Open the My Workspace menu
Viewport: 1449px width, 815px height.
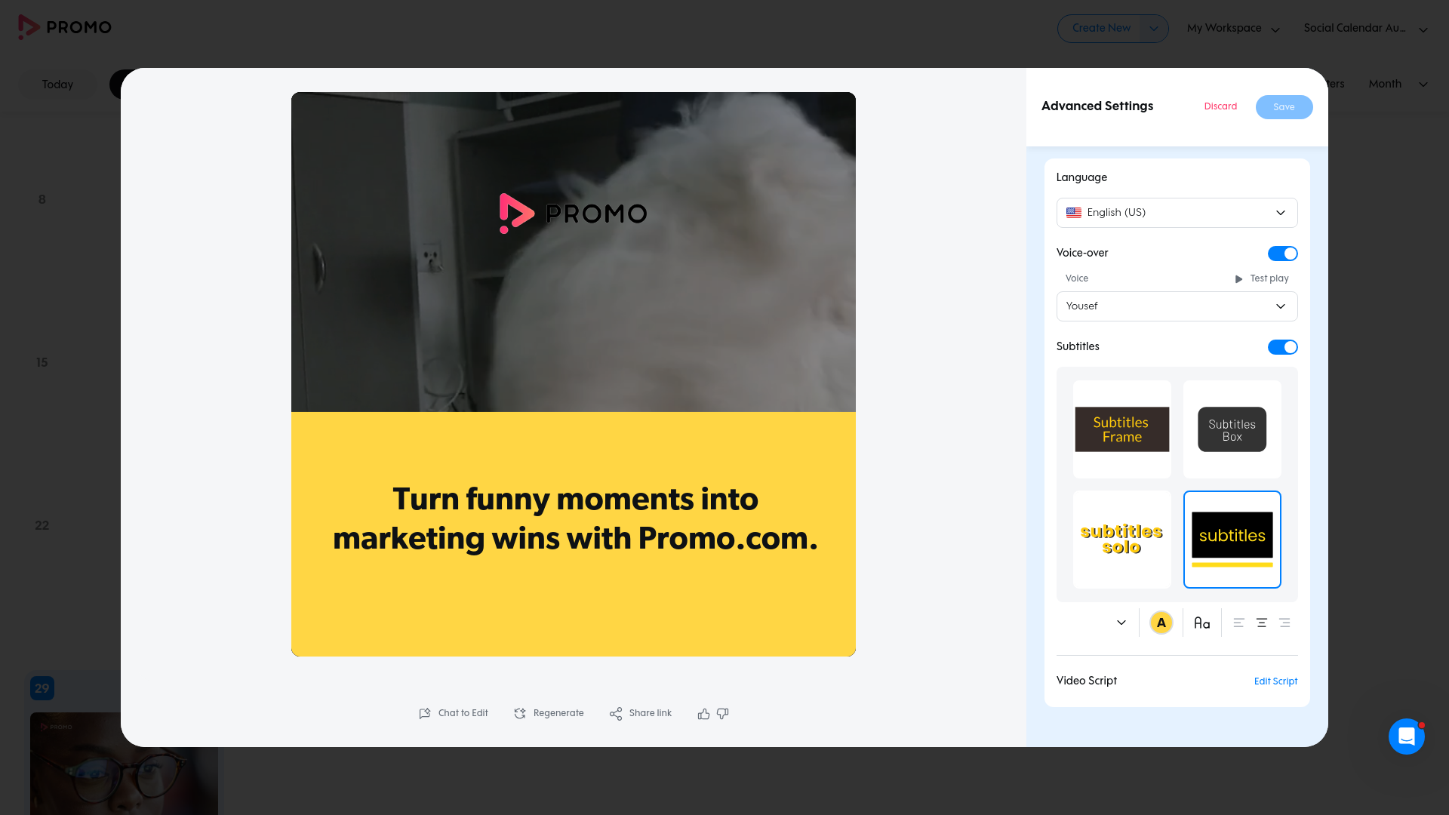coord(1233,29)
